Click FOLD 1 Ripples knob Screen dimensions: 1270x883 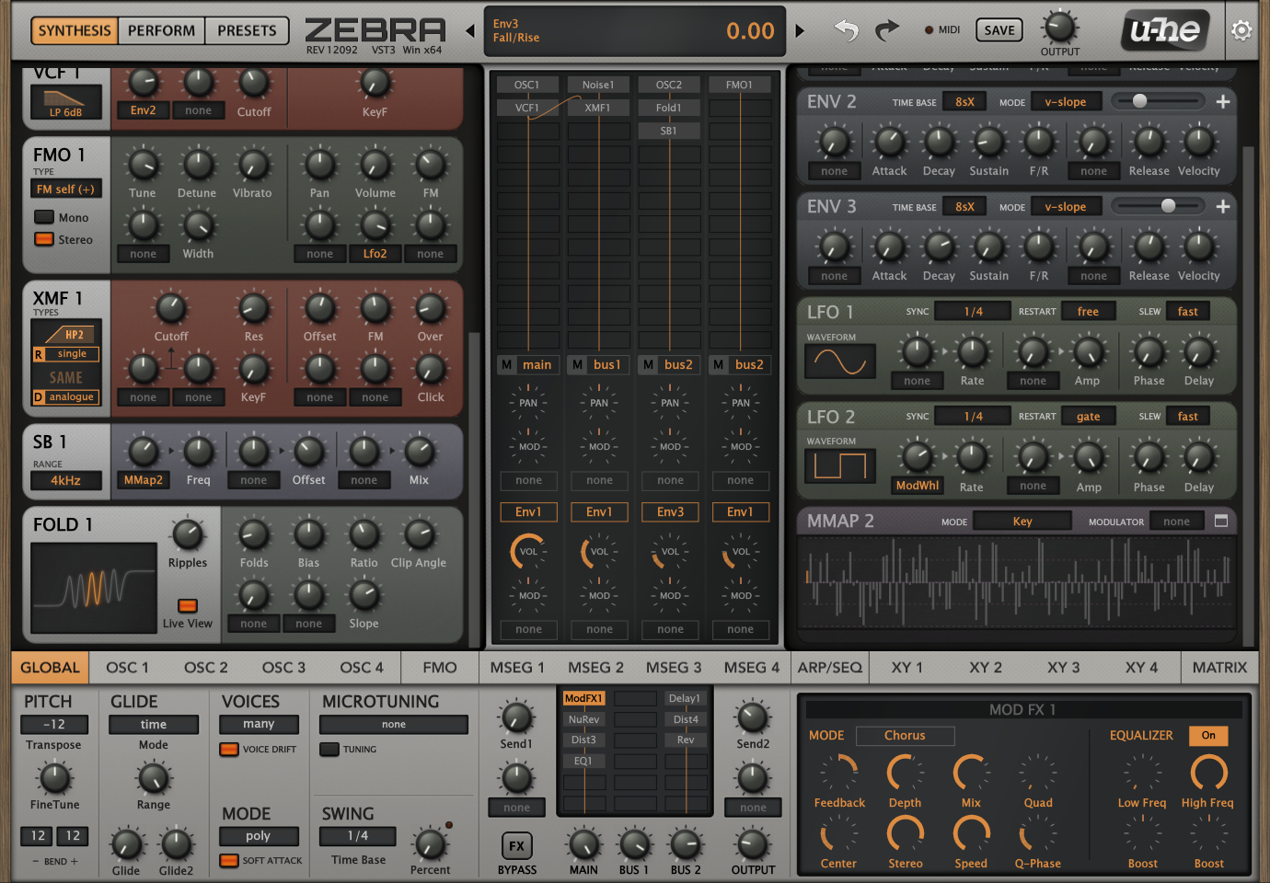tap(188, 534)
